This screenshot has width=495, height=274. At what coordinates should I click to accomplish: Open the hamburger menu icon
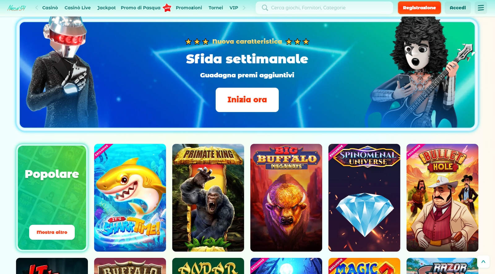click(x=481, y=8)
